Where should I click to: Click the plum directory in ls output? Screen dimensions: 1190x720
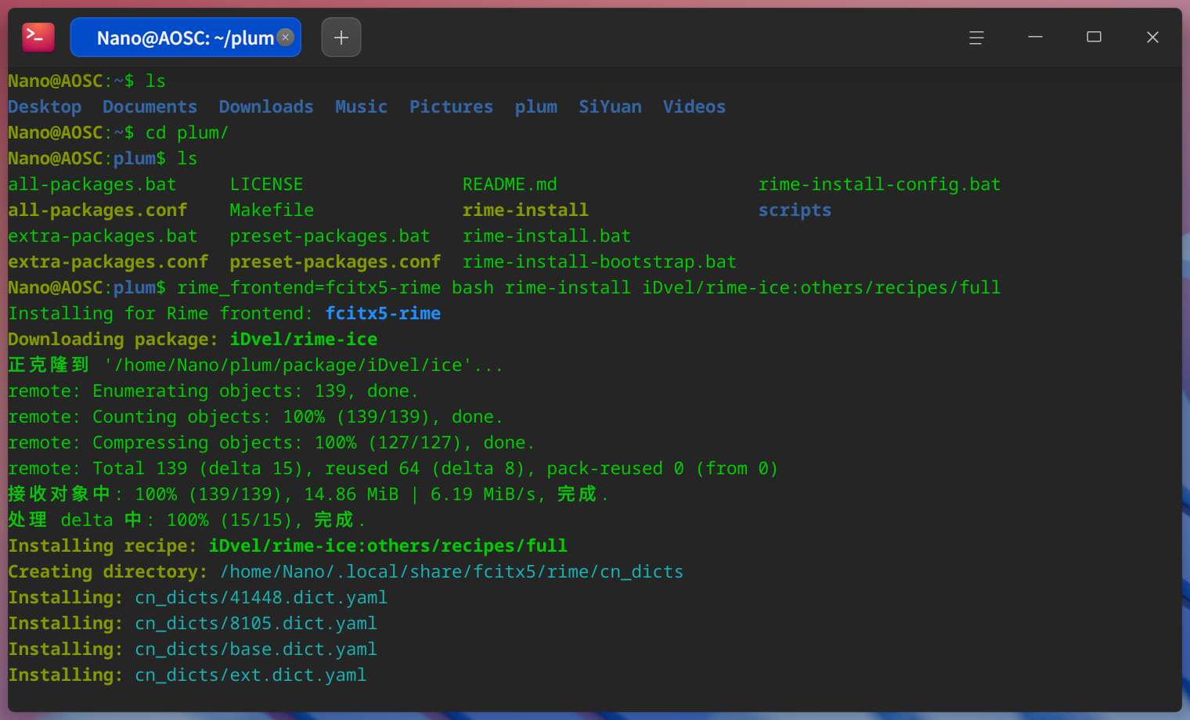[536, 106]
